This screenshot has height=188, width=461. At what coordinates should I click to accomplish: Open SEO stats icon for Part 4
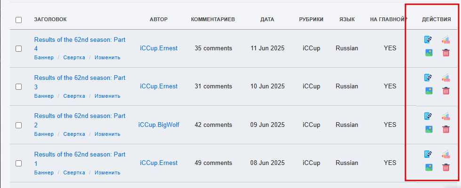(446, 39)
